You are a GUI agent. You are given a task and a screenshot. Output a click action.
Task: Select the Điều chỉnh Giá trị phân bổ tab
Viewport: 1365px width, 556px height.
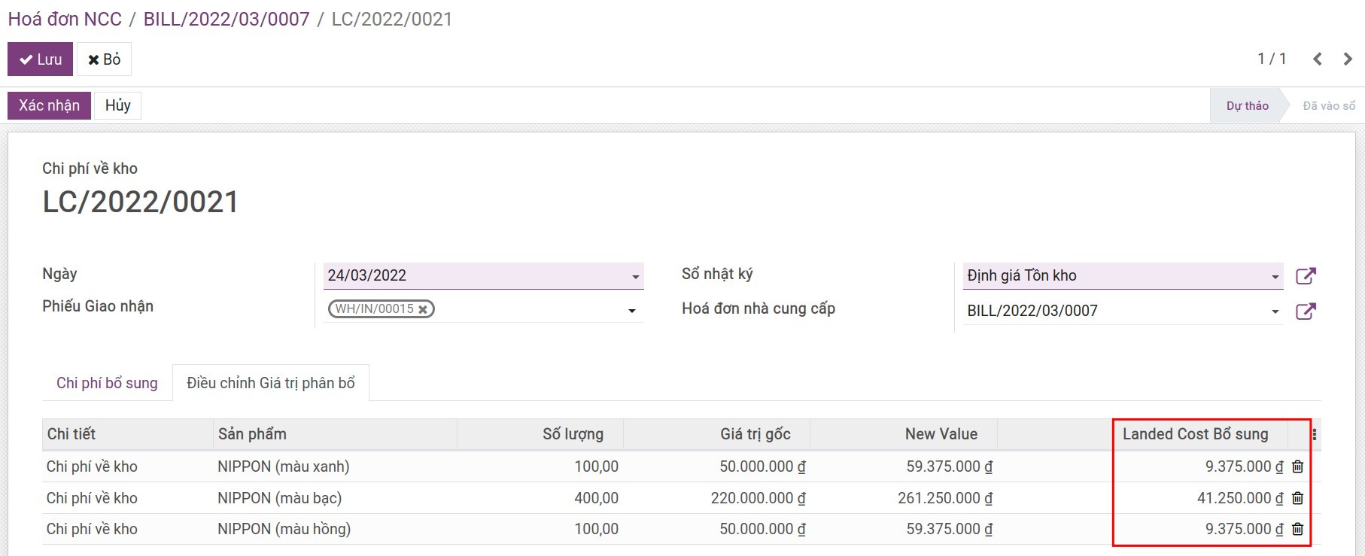271,383
